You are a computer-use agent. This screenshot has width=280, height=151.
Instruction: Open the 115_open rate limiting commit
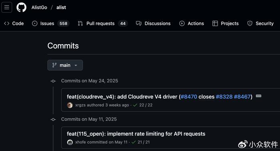click(x=136, y=134)
